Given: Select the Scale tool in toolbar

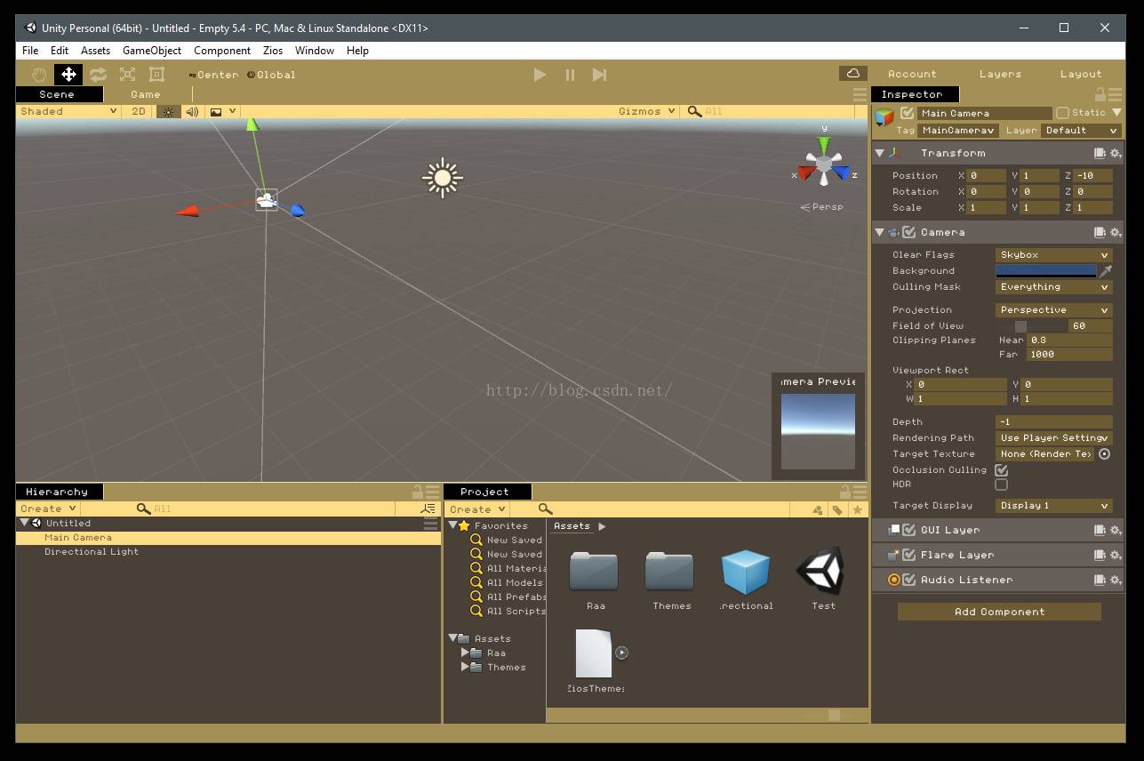Looking at the screenshot, I should (127, 75).
